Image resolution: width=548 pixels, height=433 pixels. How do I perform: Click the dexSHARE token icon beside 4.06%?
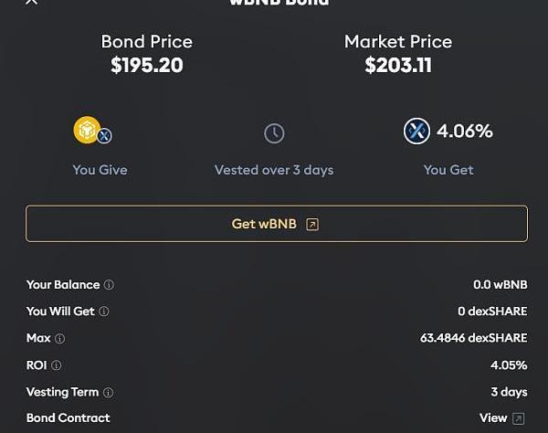(416, 131)
